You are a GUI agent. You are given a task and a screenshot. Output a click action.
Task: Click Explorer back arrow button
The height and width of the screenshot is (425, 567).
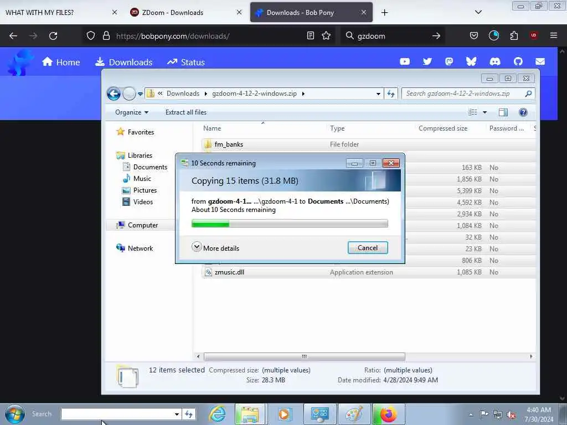114,94
